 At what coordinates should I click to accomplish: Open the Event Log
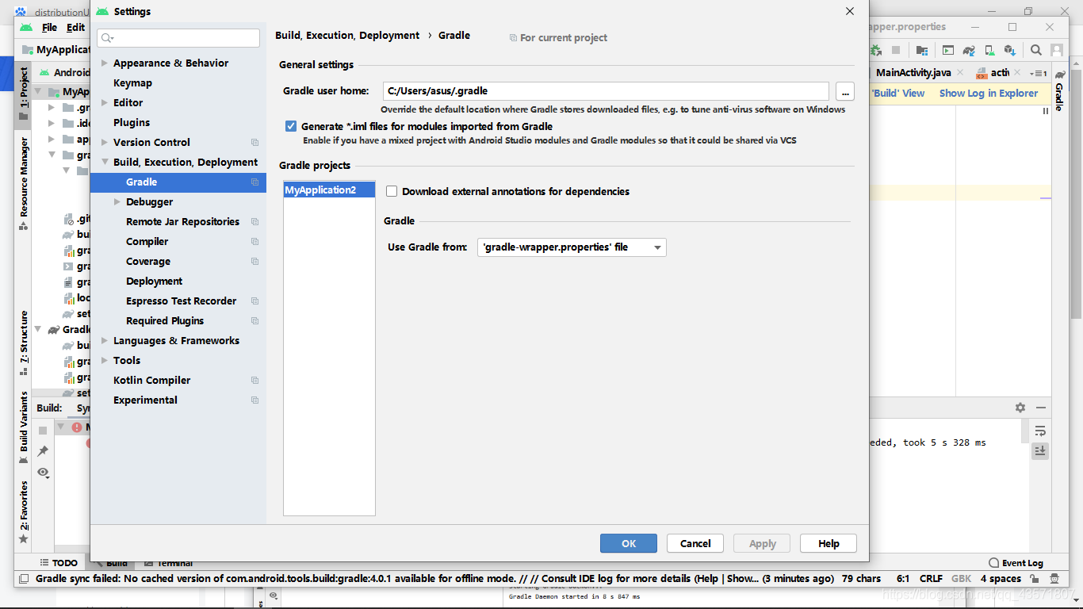[x=1018, y=562]
